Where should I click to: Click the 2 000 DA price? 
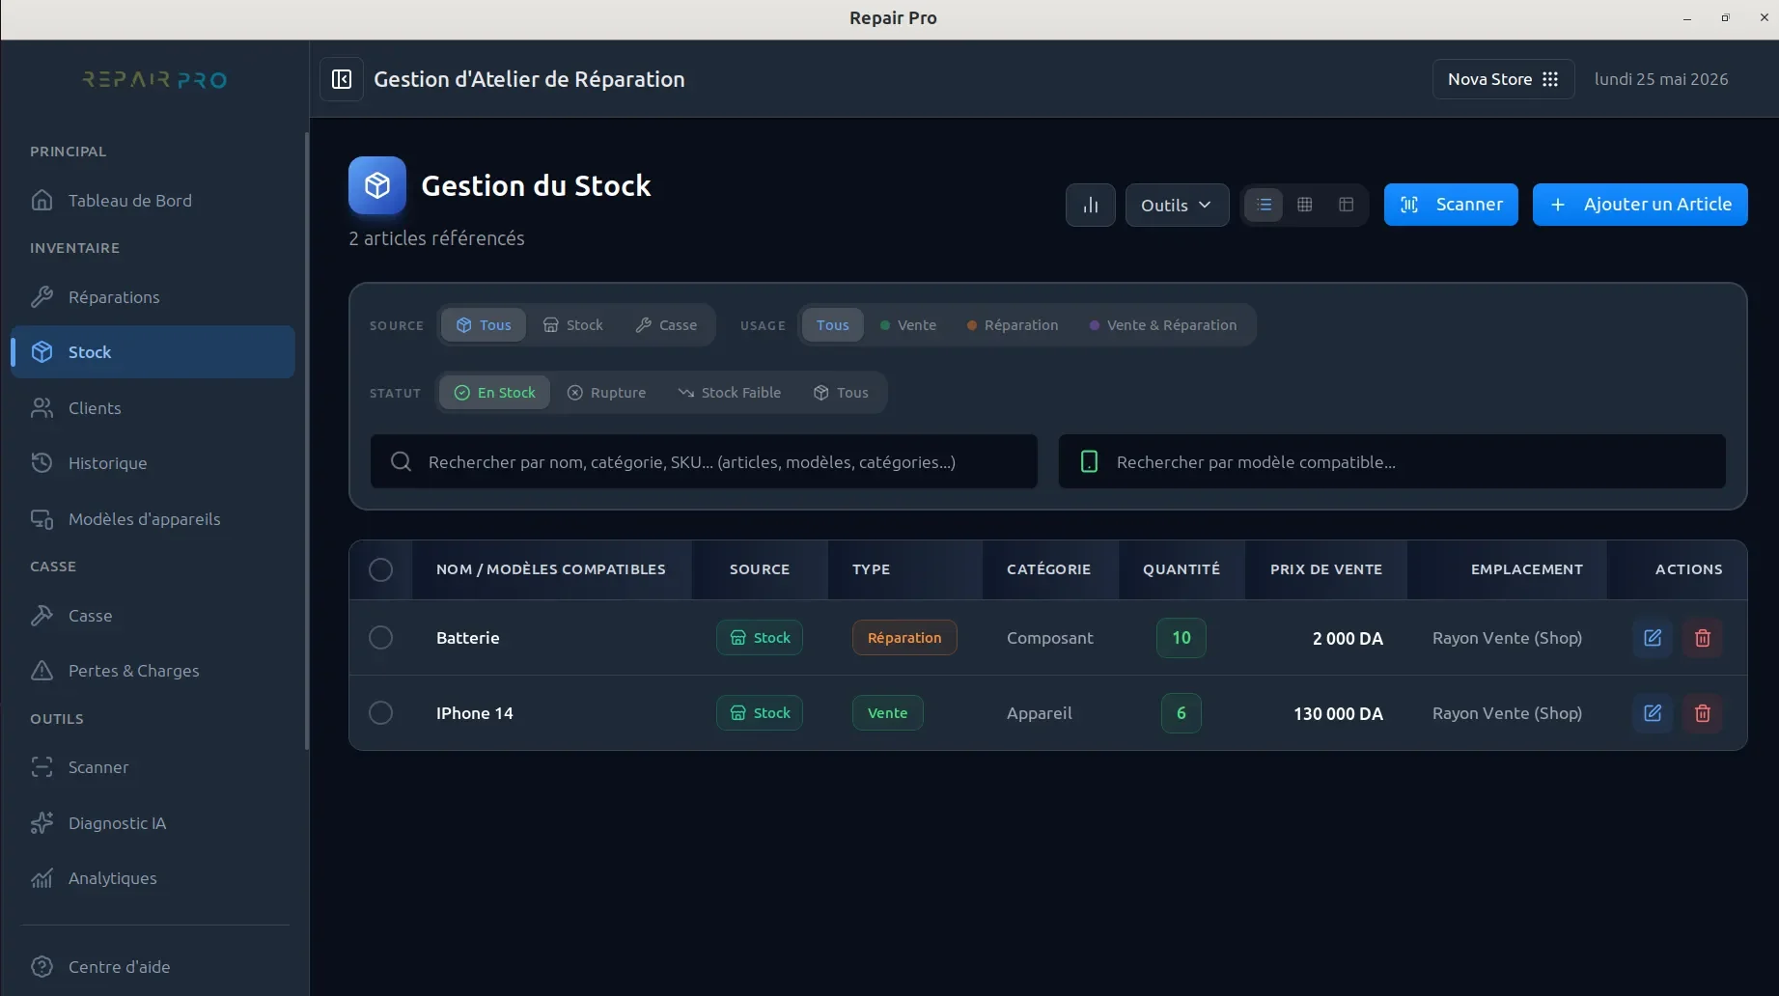click(1348, 638)
